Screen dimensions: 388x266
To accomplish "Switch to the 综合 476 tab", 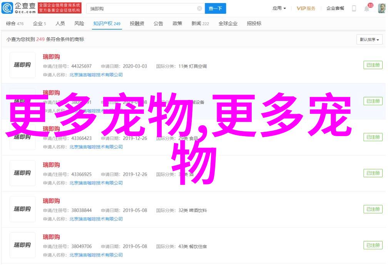I will pyautogui.click(x=15, y=23).
